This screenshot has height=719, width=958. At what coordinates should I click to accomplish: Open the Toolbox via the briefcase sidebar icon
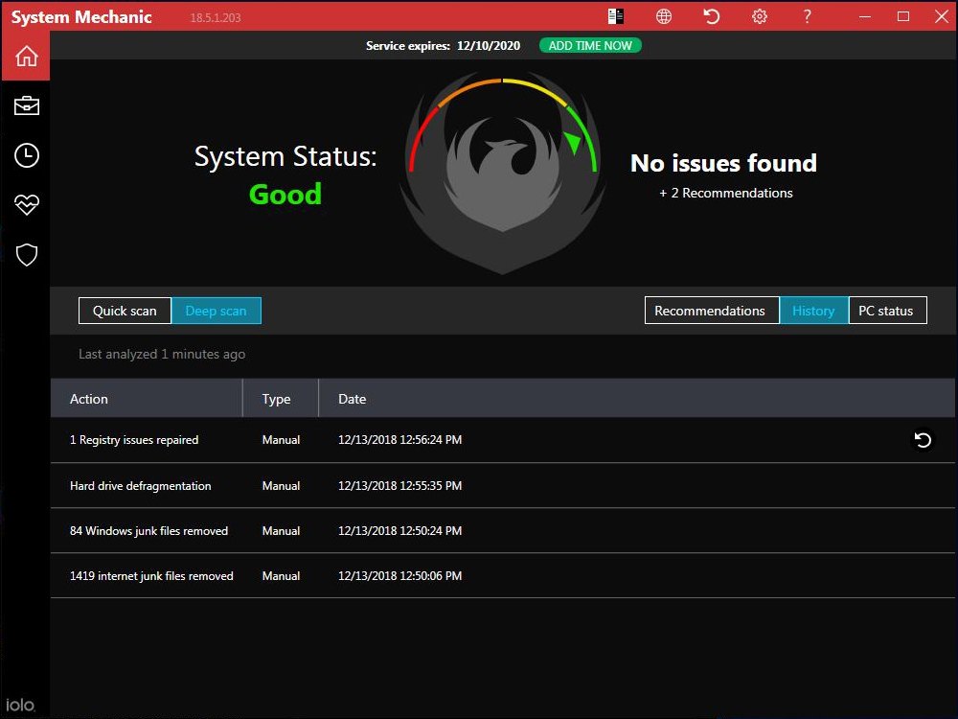pyautogui.click(x=26, y=105)
